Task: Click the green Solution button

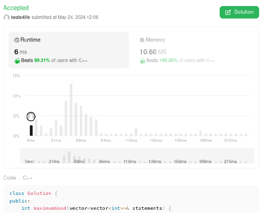Action: [239, 12]
